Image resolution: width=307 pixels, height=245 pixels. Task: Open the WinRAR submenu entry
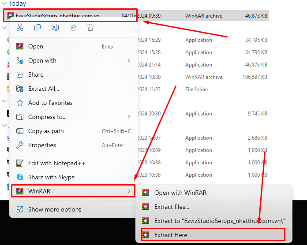click(x=73, y=191)
